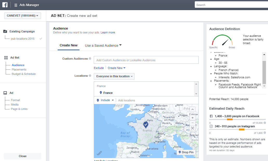
Task: Open the Ads Manager hamburger menu
Action: pos(16,5)
